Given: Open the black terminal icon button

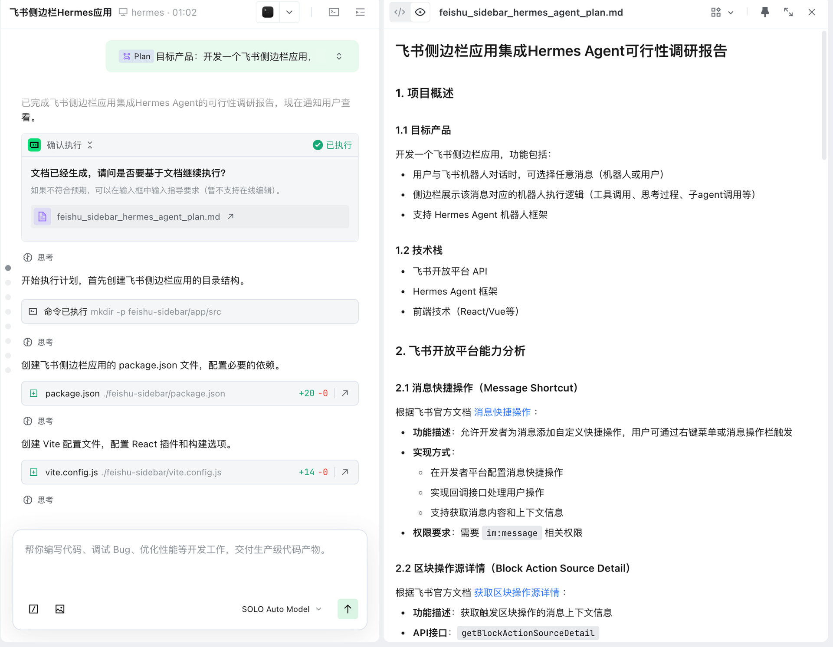Looking at the screenshot, I should tap(268, 12).
